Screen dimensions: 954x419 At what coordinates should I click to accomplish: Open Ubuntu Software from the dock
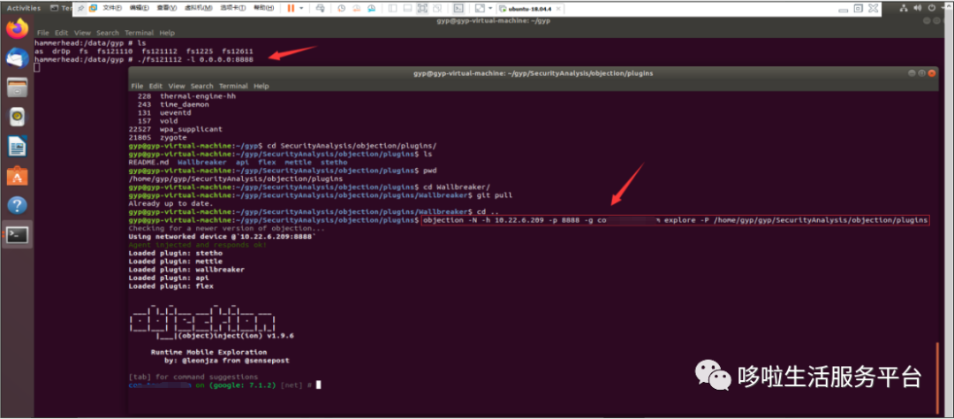(x=17, y=176)
